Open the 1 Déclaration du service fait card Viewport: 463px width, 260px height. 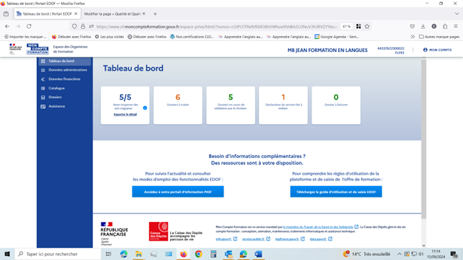point(283,105)
